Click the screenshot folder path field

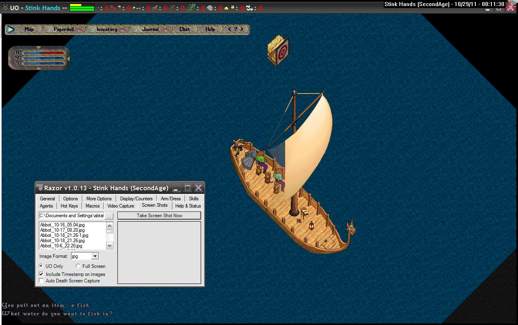pyautogui.click(x=72, y=216)
